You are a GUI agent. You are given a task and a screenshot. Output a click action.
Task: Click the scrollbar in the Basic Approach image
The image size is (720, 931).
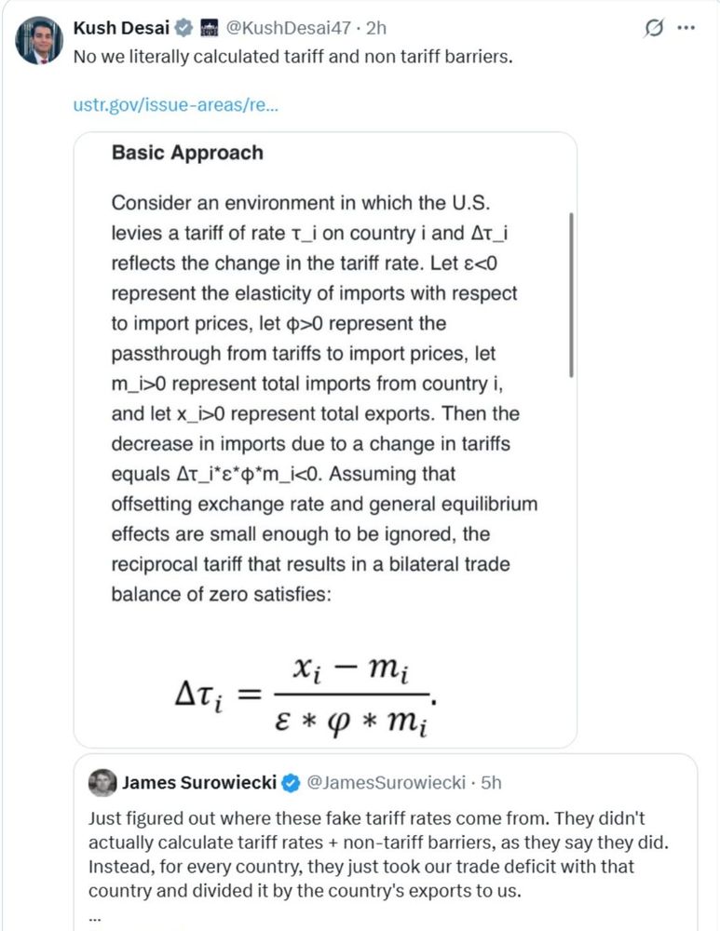click(x=570, y=294)
